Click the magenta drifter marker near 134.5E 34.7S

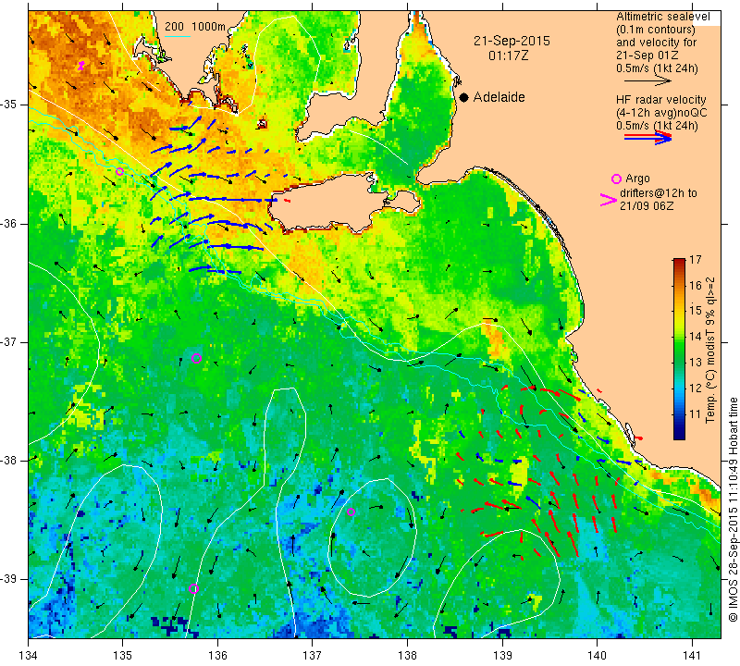(x=81, y=66)
